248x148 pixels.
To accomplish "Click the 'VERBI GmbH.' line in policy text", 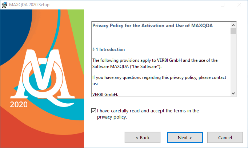I will point(105,95).
